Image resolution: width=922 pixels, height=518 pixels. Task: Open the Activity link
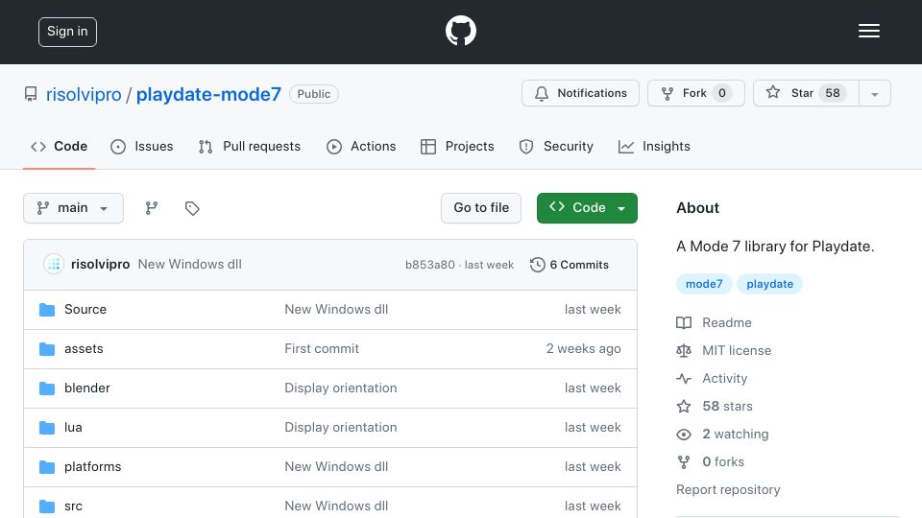click(724, 378)
